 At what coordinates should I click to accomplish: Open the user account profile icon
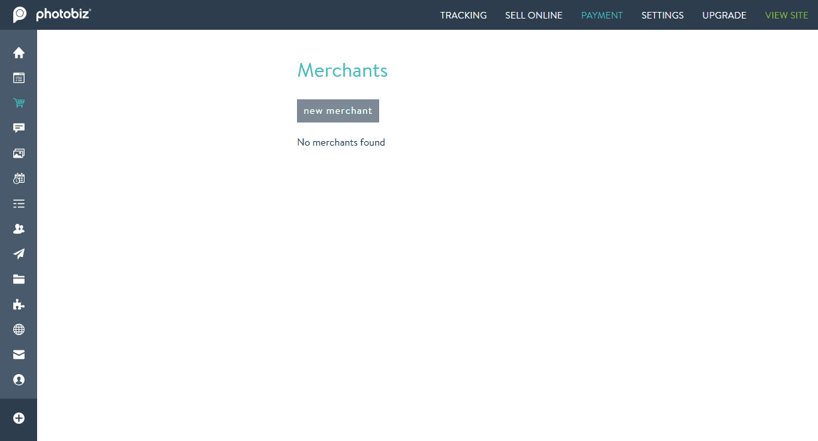(x=18, y=379)
